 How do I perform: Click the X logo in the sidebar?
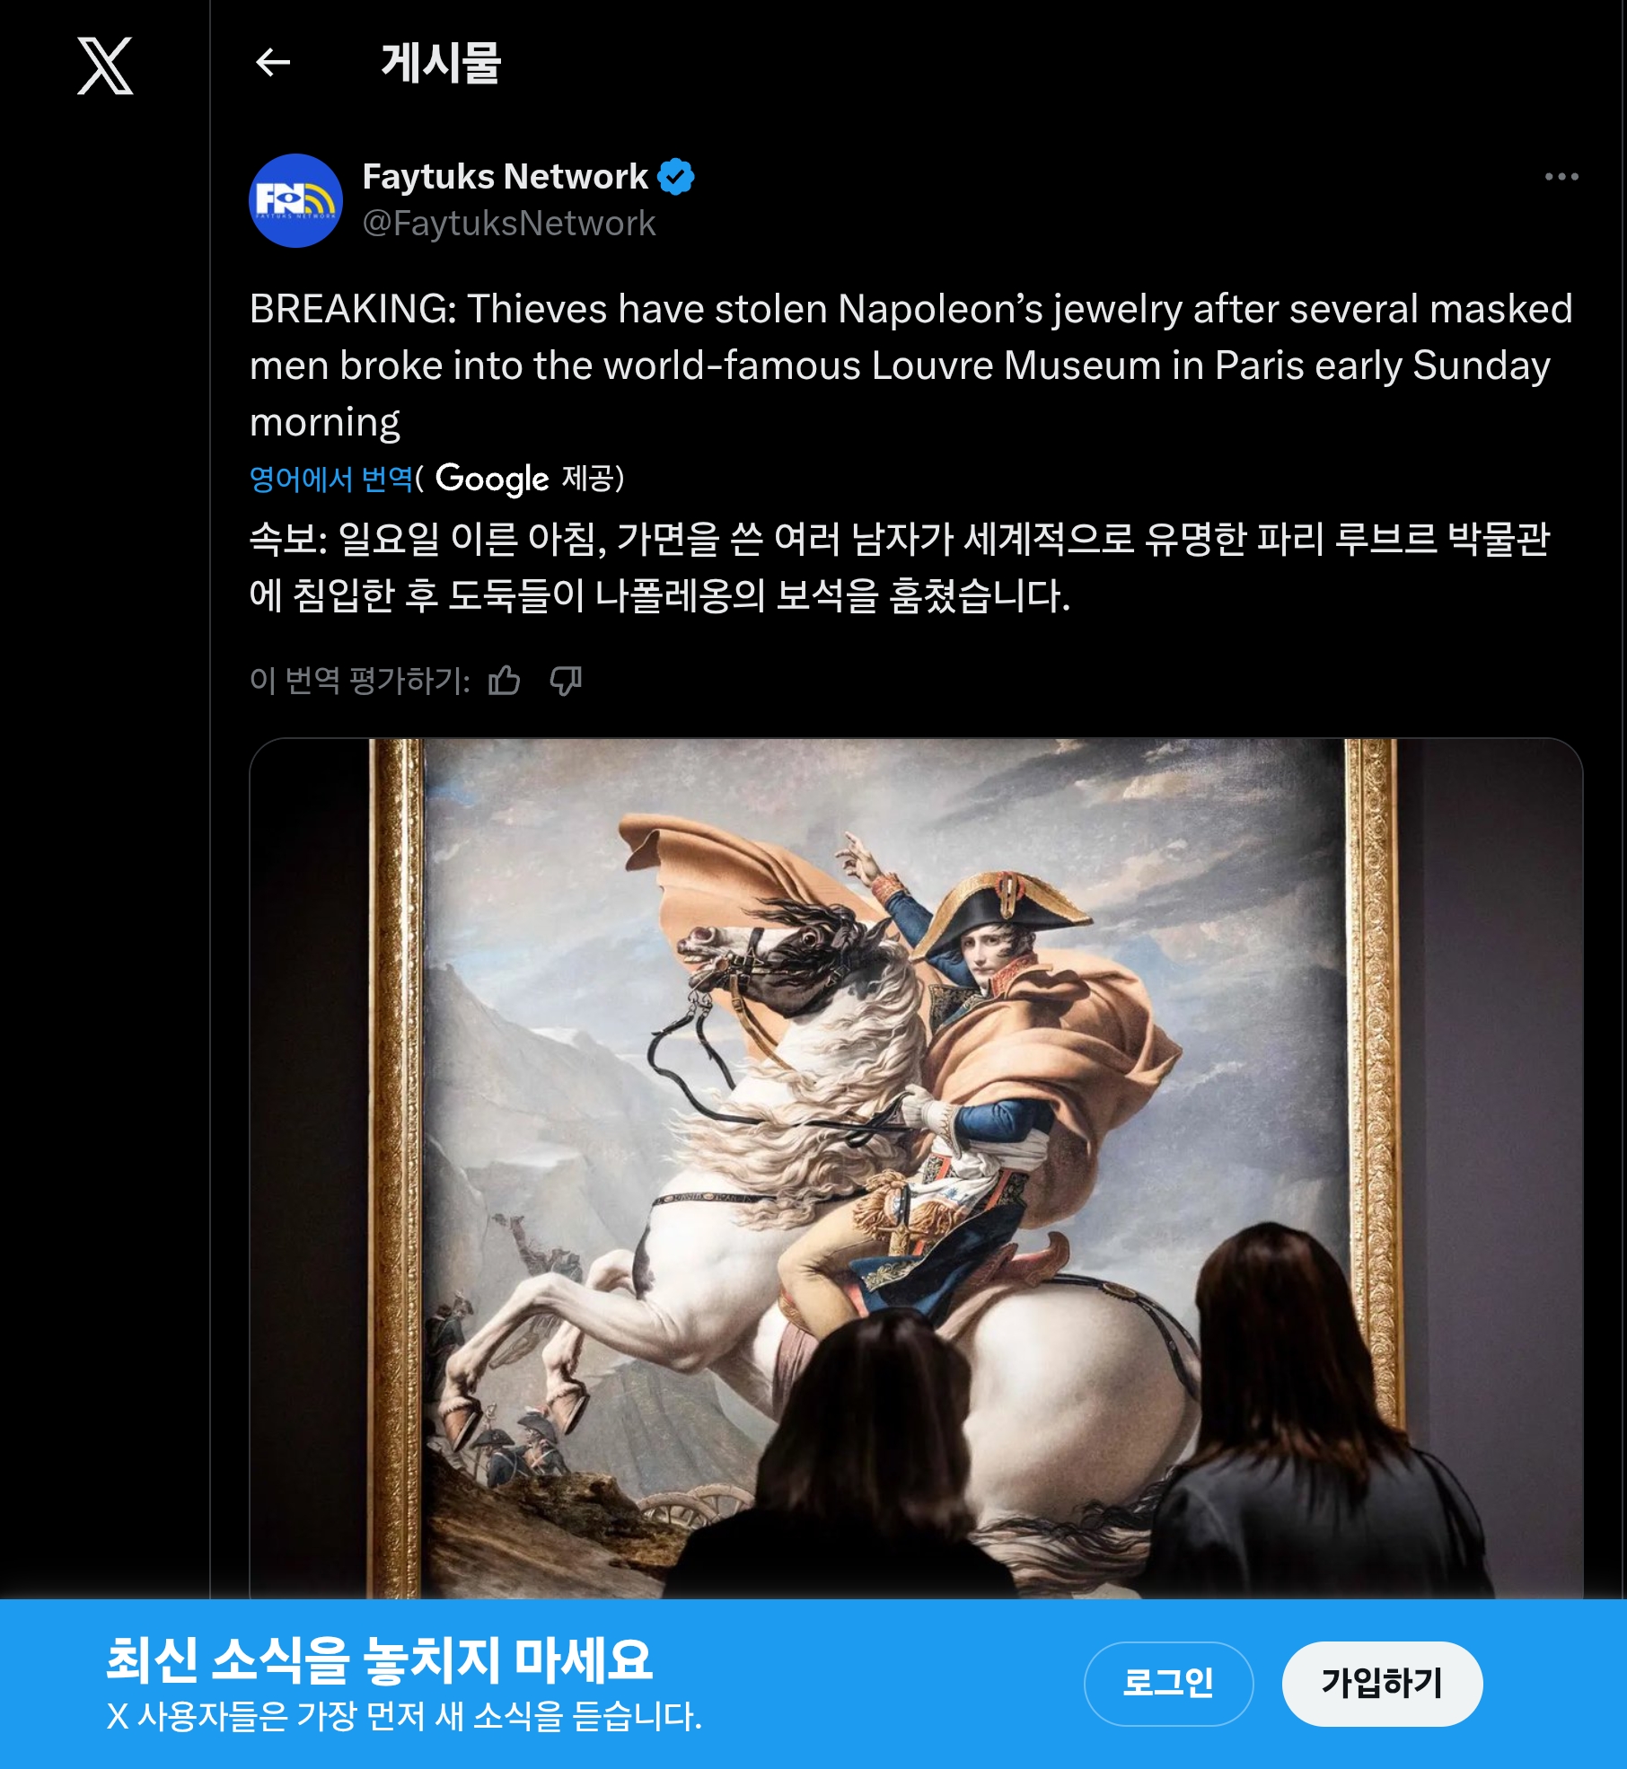click(105, 66)
